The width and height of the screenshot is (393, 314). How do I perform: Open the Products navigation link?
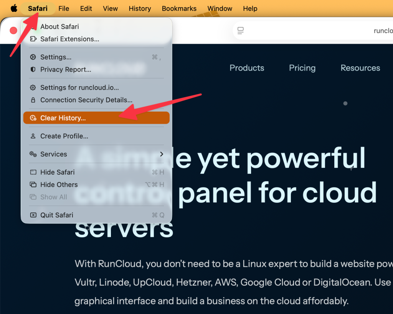(247, 68)
